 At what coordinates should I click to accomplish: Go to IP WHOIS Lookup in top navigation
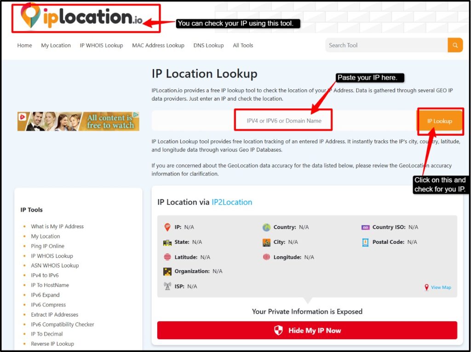coord(101,46)
